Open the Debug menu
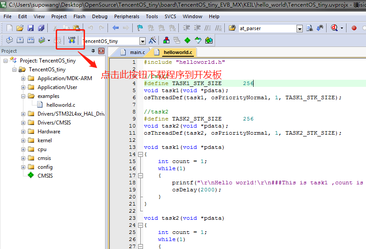366x249 pixels. click(x=100, y=16)
